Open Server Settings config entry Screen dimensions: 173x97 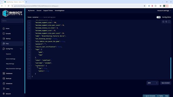point(11,59)
